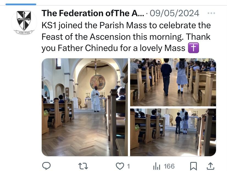Screen dimensions: 227x171
Task: Click the 'Father Chinedu' text in the tweet
Action: [x=88, y=48]
